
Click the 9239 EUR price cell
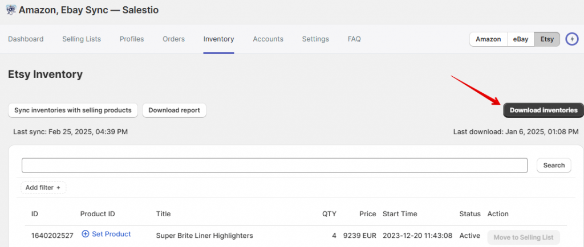click(360, 236)
